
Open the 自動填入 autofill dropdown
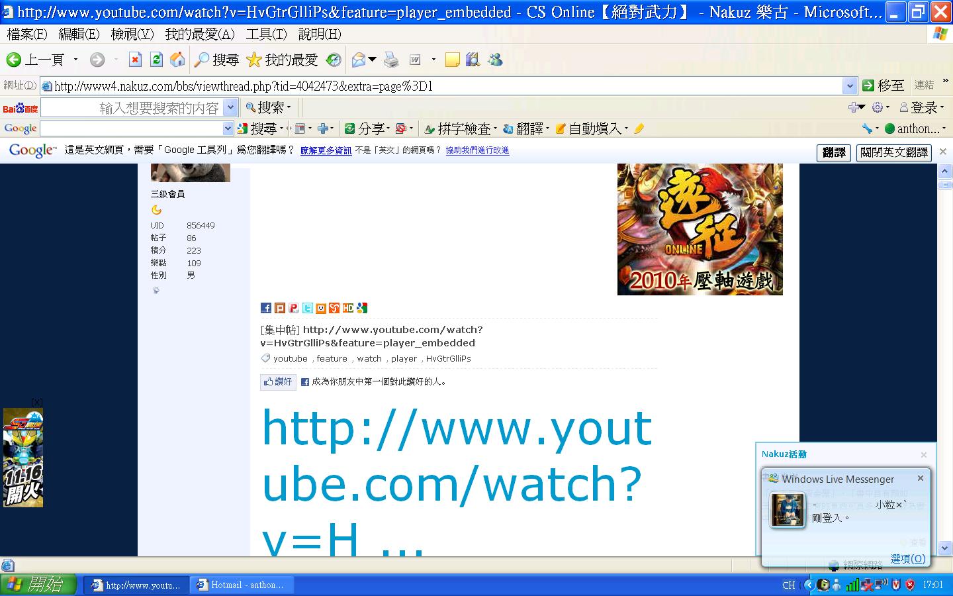click(x=591, y=128)
